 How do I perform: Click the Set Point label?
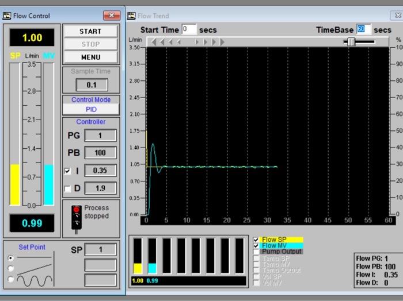pos(32,247)
